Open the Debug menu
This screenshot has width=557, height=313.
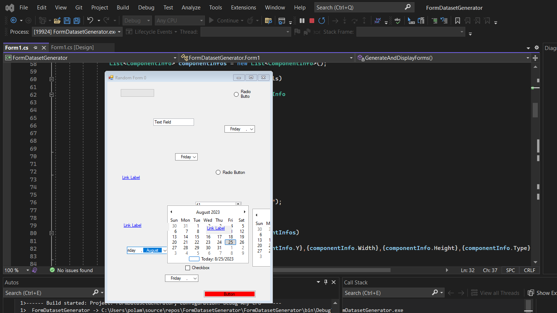(x=146, y=8)
